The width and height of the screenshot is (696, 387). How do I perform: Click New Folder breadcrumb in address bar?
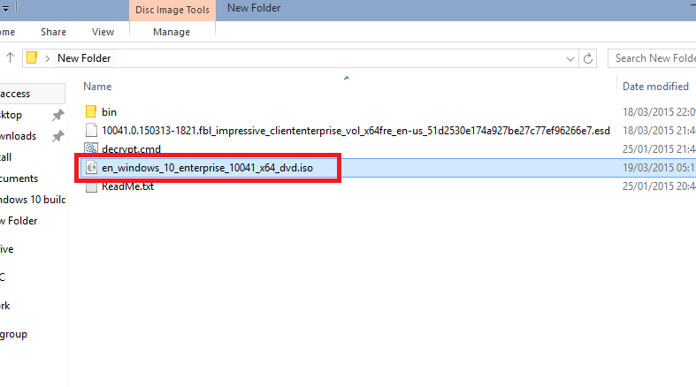click(x=84, y=58)
